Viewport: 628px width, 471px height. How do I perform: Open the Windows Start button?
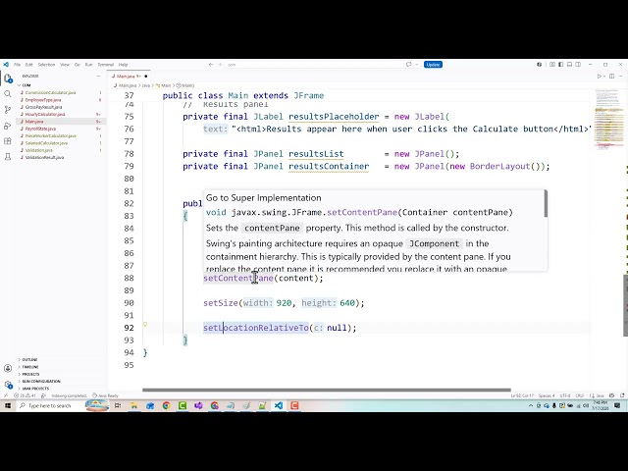pyautogui.click(x=8, y=405)
